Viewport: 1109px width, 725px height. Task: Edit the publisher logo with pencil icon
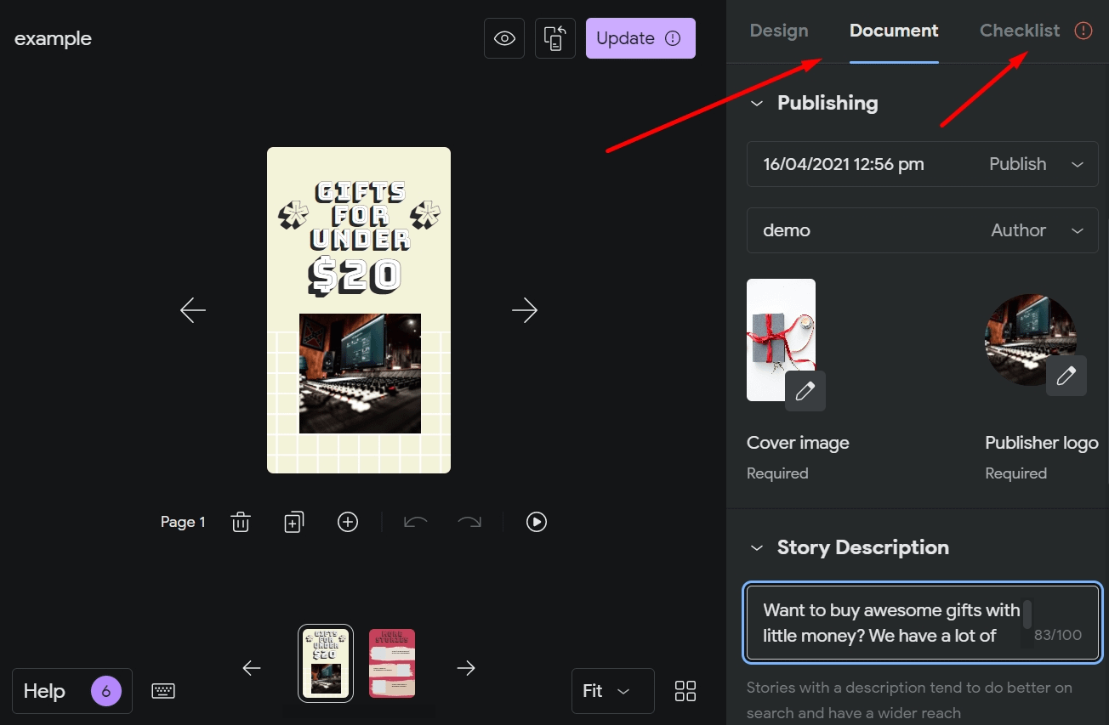pyautogui.click(x=1066, y=375)
